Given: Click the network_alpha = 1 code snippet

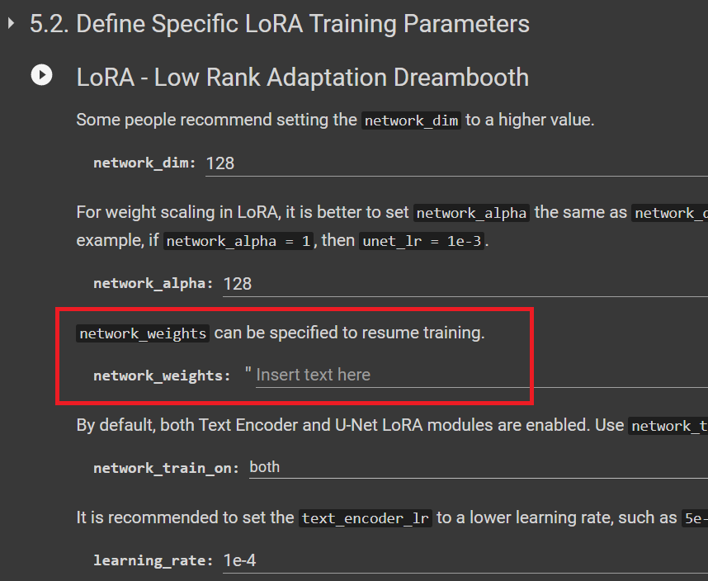Looking at the screenshot, I should pos(238,241).
